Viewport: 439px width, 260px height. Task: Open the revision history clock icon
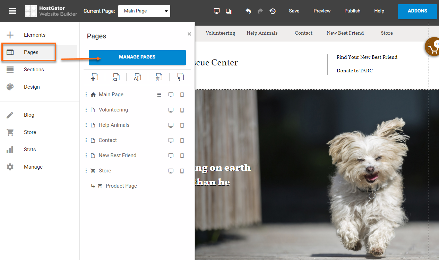pyautogui.click(x=273, y=11)
